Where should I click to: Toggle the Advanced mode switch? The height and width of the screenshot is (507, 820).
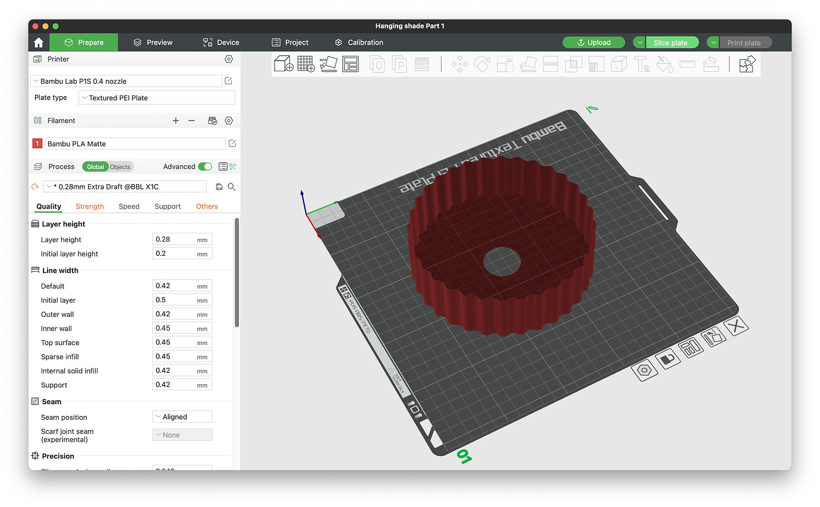[x=205, y=167]
